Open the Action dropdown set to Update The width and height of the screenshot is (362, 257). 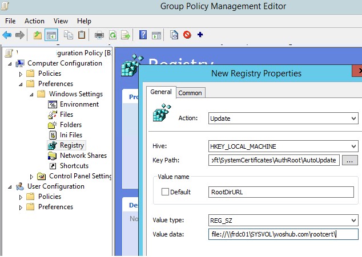[x=283, y=119]
